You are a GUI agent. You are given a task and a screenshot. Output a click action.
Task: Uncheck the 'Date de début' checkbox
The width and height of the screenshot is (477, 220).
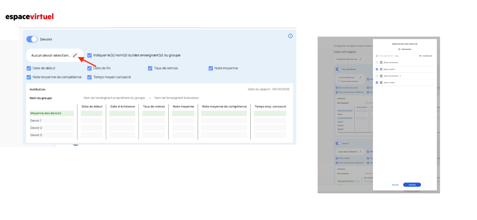click(29, 68)
